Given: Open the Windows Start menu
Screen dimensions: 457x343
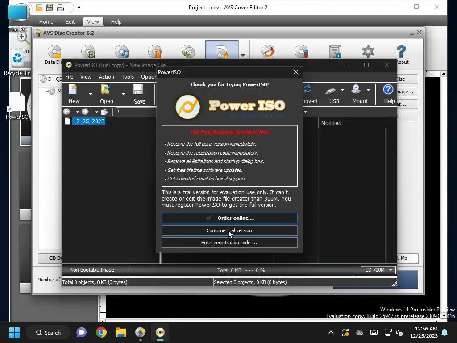Looking at the screenshot, I should (x=14, y=332).
